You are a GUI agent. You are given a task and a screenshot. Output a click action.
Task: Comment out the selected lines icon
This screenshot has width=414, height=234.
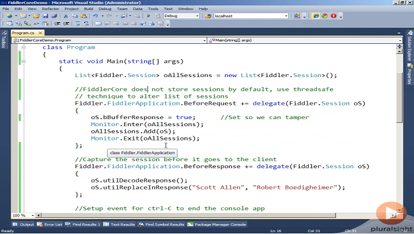tap(77, 24)
